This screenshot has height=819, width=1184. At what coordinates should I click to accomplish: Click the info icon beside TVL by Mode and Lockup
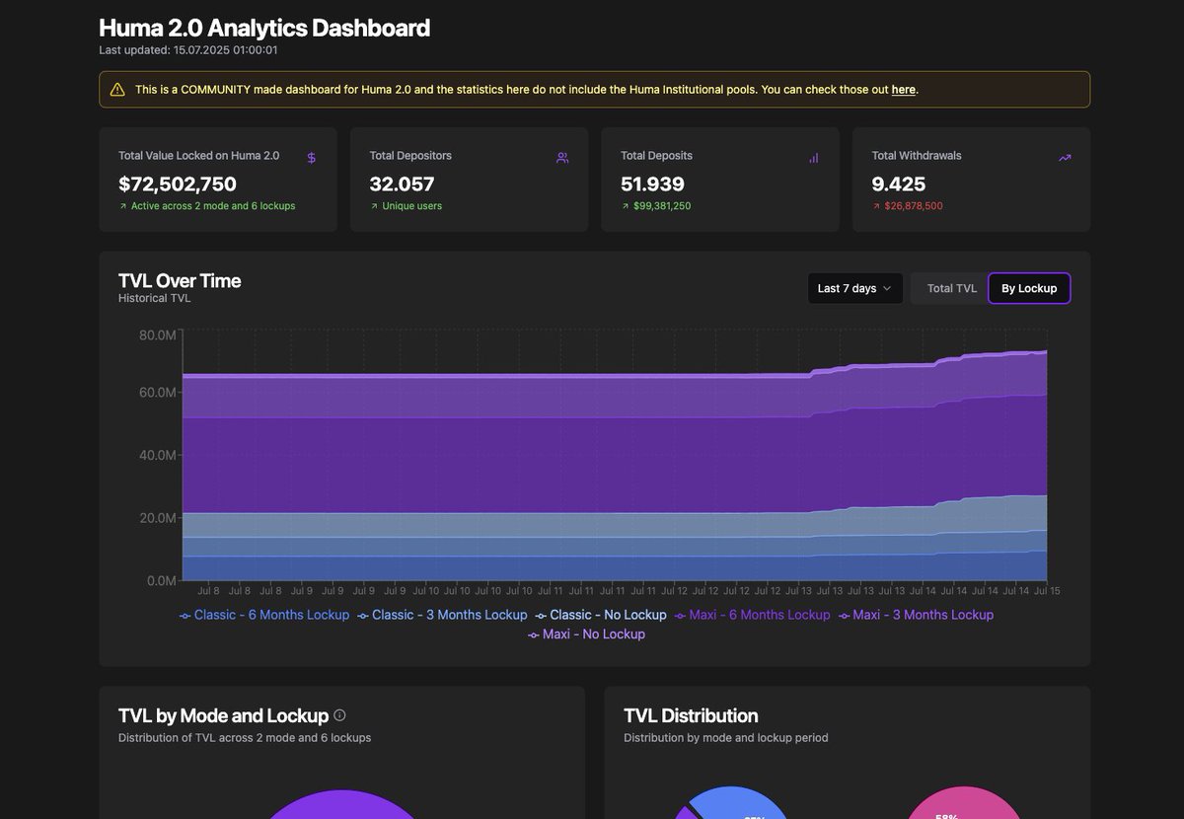point(339,715)
